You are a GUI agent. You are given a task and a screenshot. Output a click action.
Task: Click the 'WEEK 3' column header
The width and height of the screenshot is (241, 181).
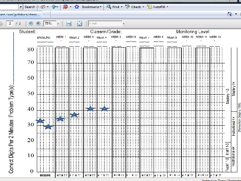point(88,37)
